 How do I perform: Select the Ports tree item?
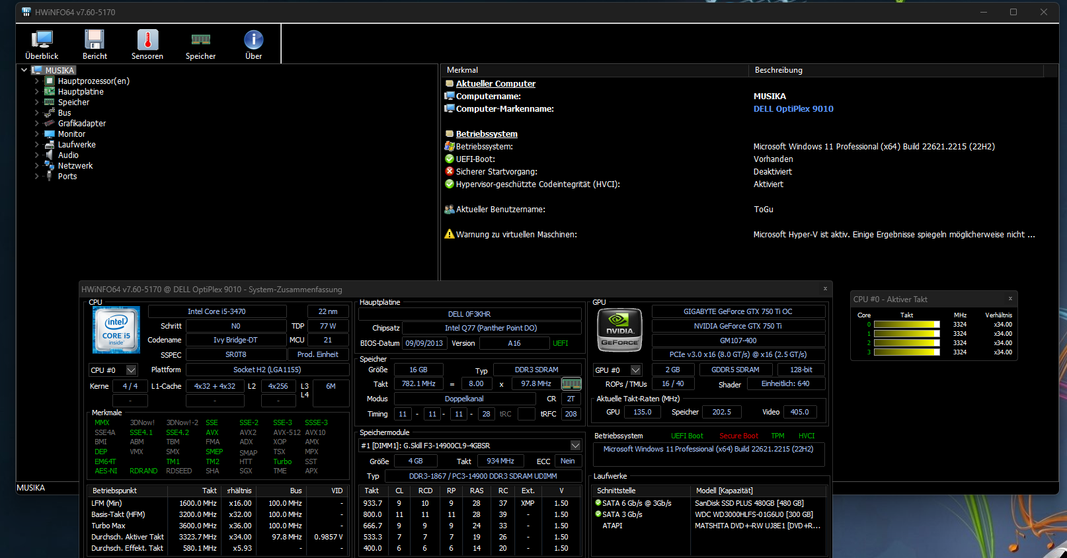coord(67,176)
